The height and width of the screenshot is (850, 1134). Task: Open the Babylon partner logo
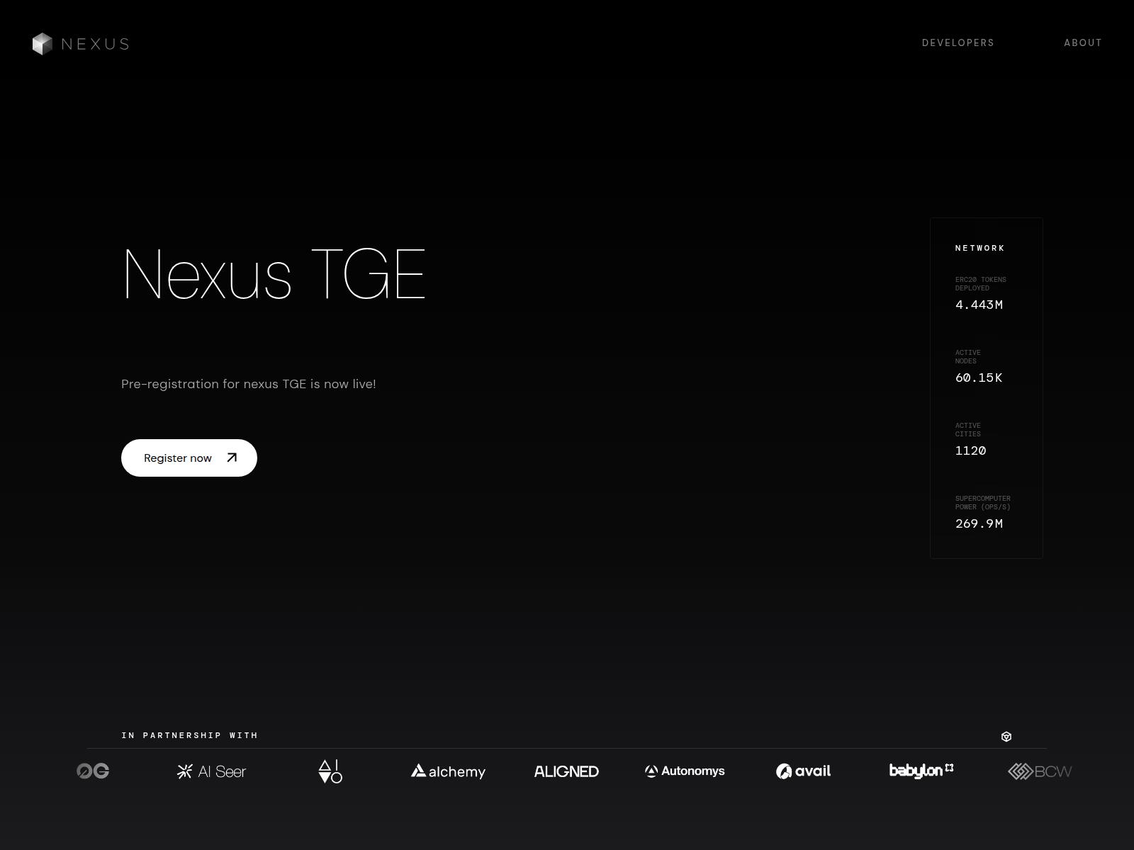[x=921, y=770]
